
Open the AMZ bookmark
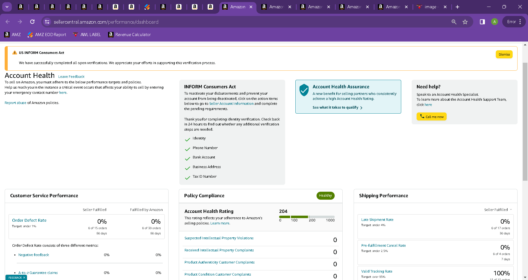pos(13,35)
